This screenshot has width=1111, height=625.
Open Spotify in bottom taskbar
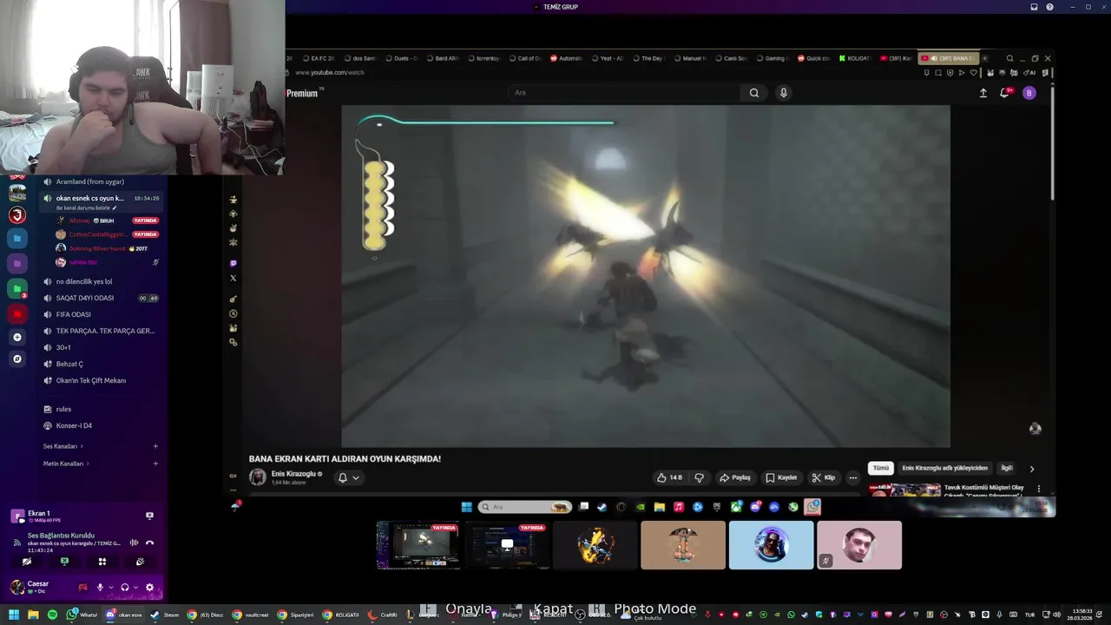pos(52,615)
